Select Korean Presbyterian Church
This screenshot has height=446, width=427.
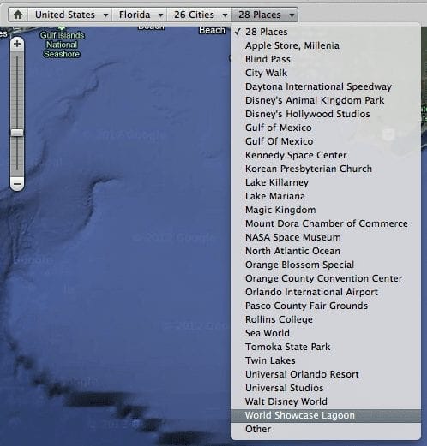(x=326, y=169)
